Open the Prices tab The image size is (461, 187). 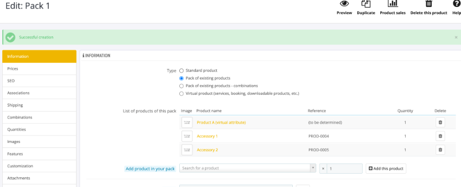39,69
